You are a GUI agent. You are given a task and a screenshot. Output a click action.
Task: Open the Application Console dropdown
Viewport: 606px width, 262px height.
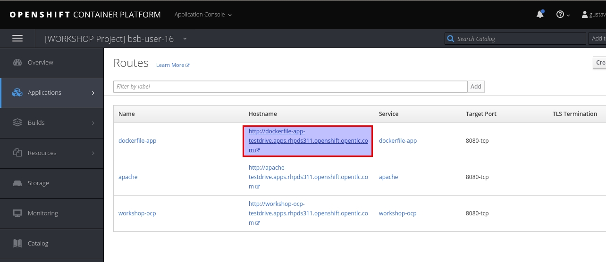pyautogui.click(x=203, y=15)
